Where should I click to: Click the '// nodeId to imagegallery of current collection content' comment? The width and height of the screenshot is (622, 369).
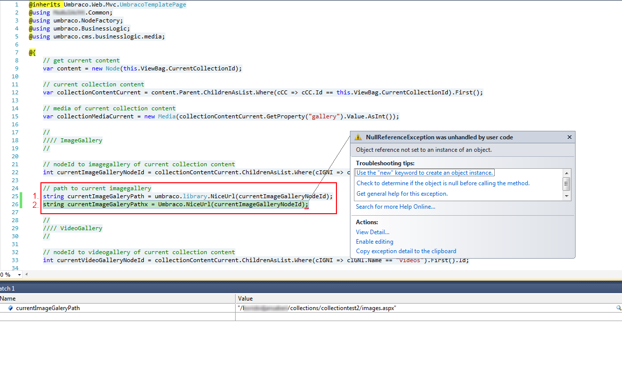(x=139, y=164)
